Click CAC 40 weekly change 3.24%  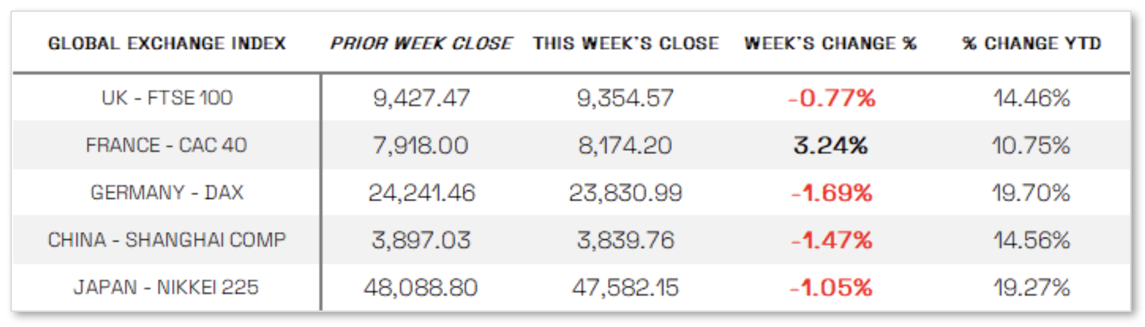(x=830, y=145)
